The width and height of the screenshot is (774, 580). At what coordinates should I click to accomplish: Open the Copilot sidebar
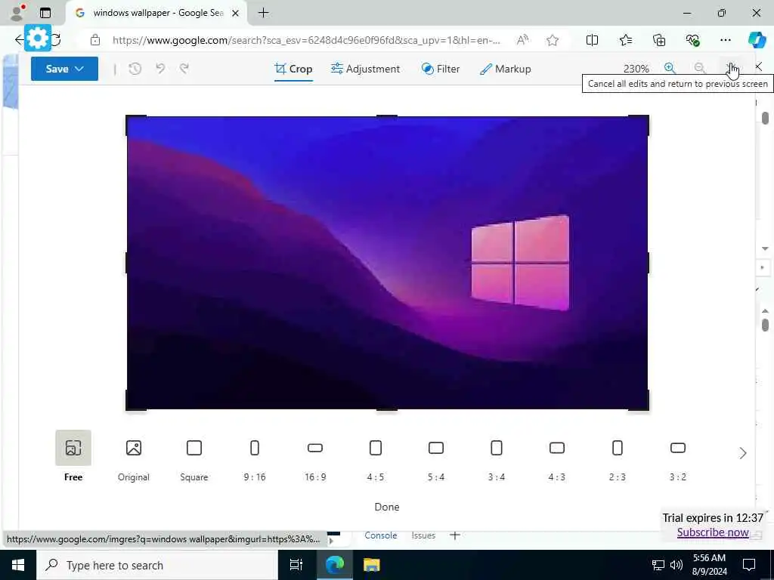(757, 40)
